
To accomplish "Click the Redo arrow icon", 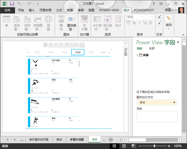I will click(x=29, y=4).
